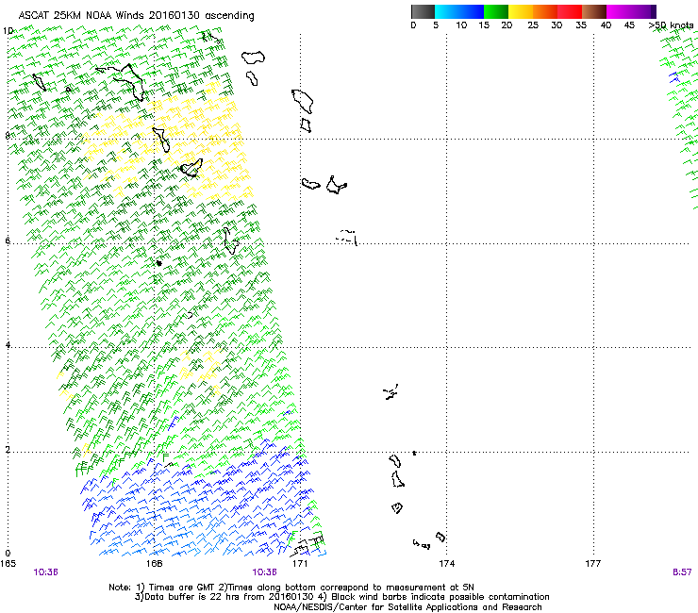Click the latitude '4' label on left axis

pos(8,345)
